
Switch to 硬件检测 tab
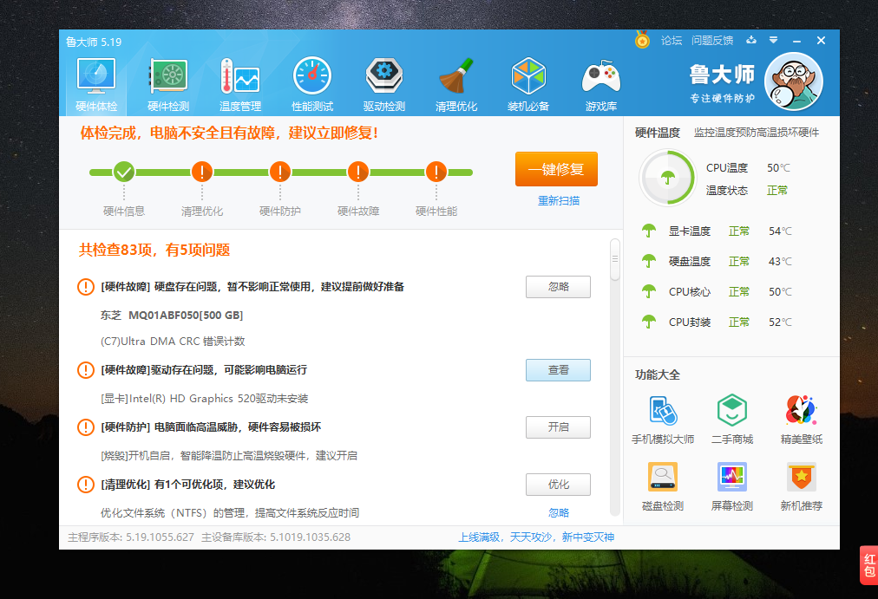click(x=168, y=84)
